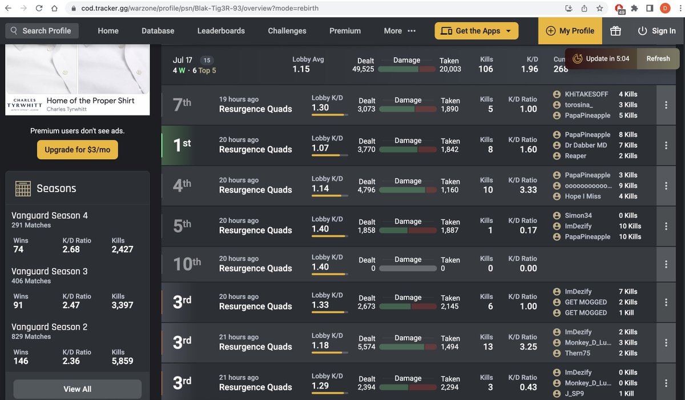Click the My Profile button
The height and width of the screenshot is (400, 685).
pos(570,31)
